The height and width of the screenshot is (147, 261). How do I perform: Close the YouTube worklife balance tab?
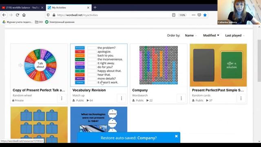tap(42, 8)
